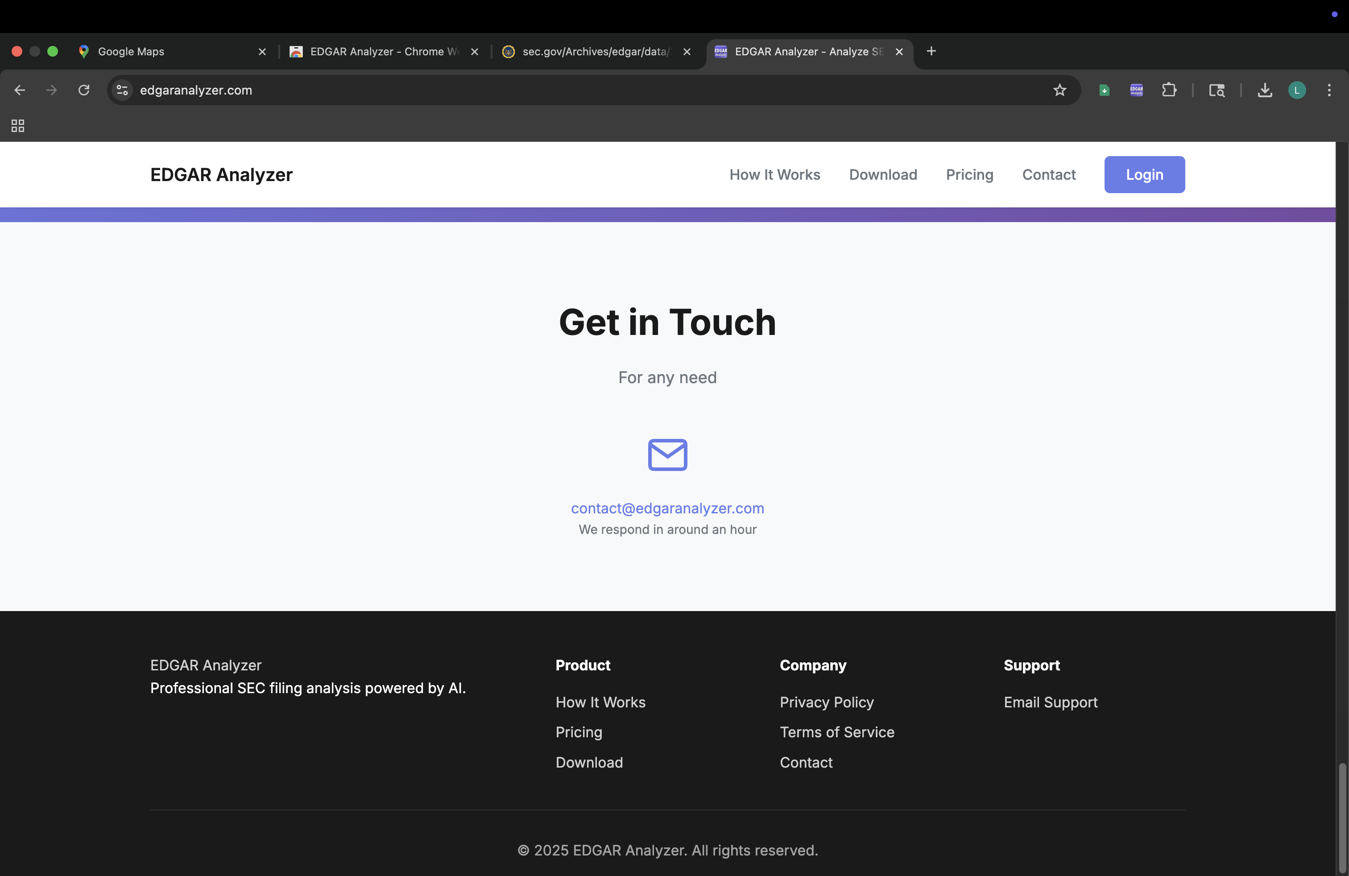Open Privacy Policy footer link
Image resolution: width=1349 pixels, height=876 pixels.
(x=827, y=702)
